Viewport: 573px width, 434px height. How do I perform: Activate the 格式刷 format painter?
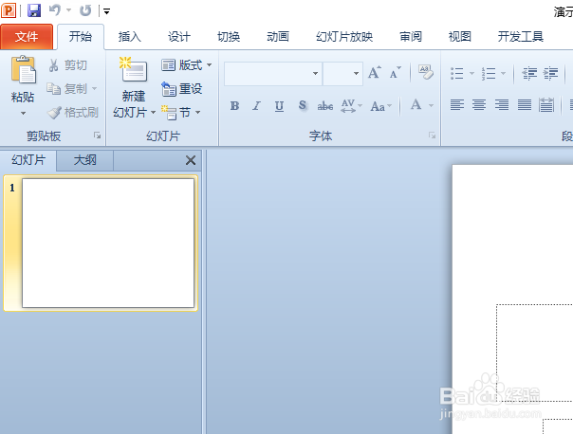(73, 113)
